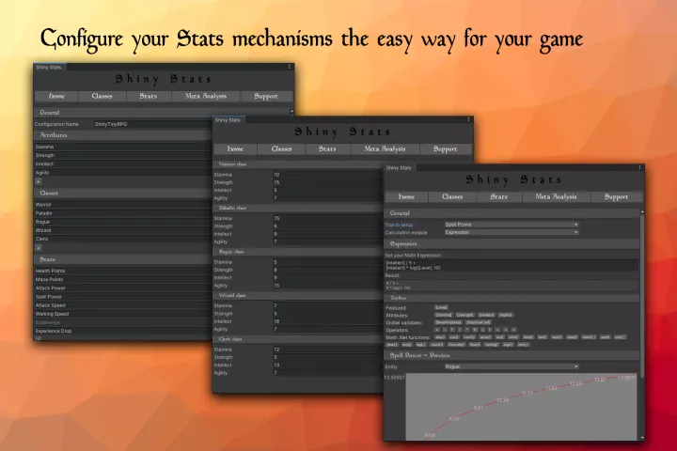Open Home tab in the left window

click(56, 96)
